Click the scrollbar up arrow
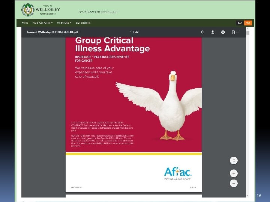Viewport: 270px width, 202px height. (248, 29)
